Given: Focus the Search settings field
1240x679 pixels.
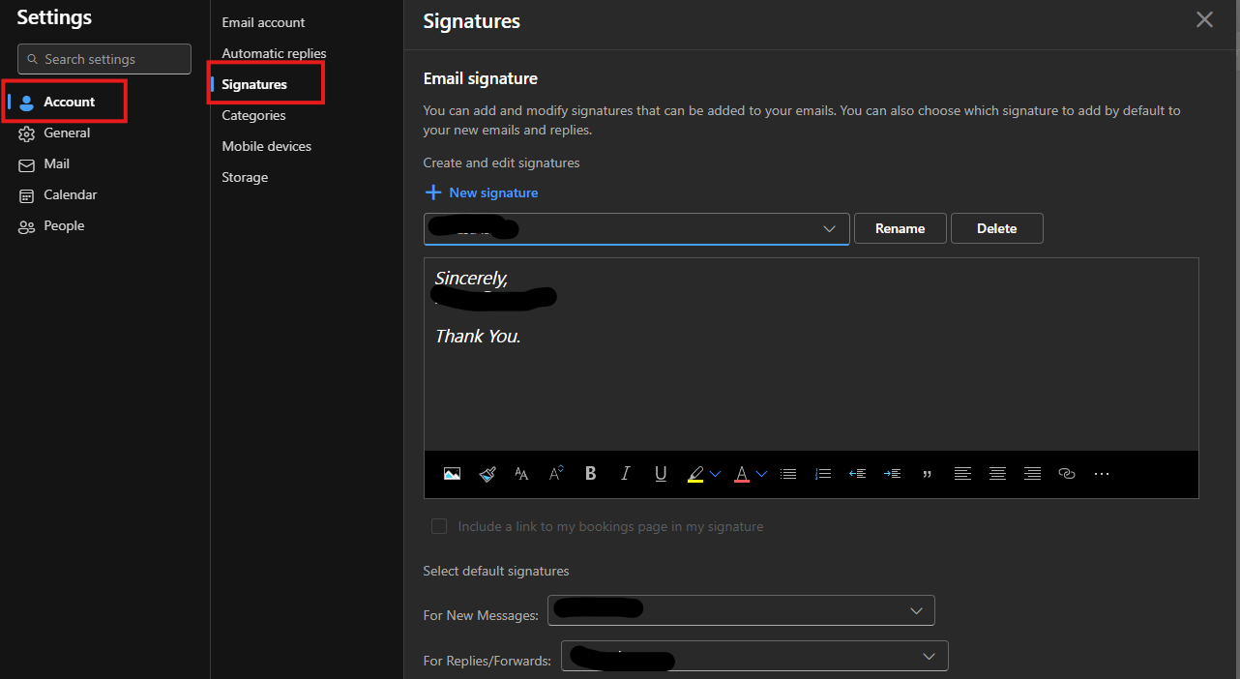Looking at the screenshot, I should click(x=104, y=59).
